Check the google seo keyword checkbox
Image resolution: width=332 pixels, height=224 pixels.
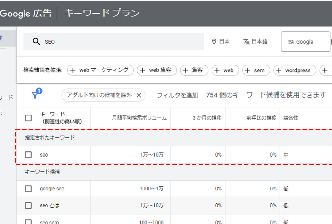click(29, 188)
